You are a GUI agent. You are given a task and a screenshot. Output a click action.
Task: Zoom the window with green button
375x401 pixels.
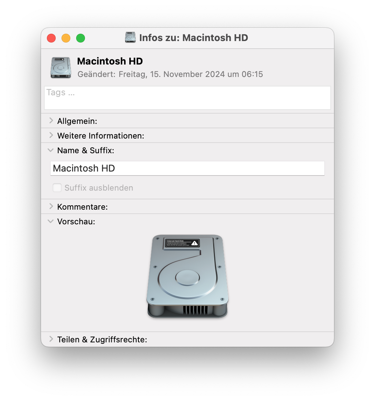(x=81, y=38)
